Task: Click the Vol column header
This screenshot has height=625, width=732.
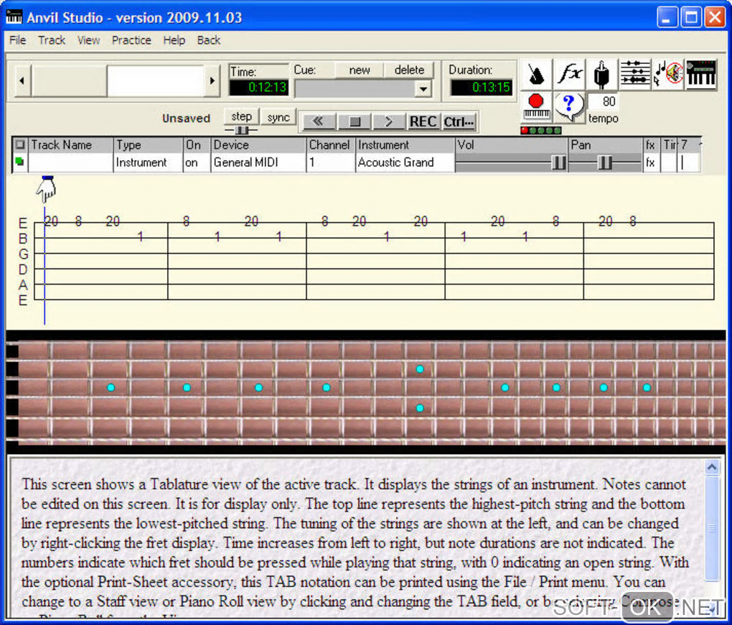Action: tap(511, 145)
